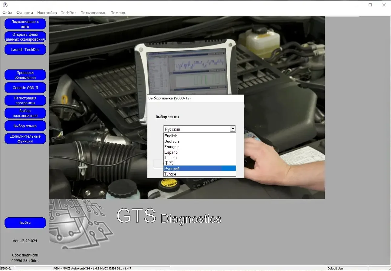Launch TechDoc from the sidebar
Viewport: 391px width, 271px height.
[25, 49]
